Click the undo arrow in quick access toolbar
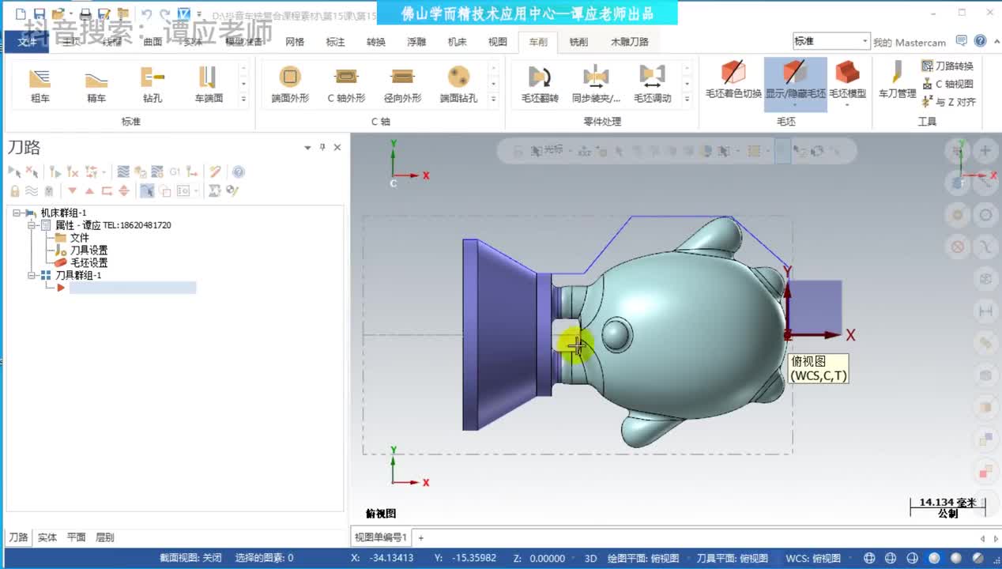1002x569 pixels. (x=146, y=14)
